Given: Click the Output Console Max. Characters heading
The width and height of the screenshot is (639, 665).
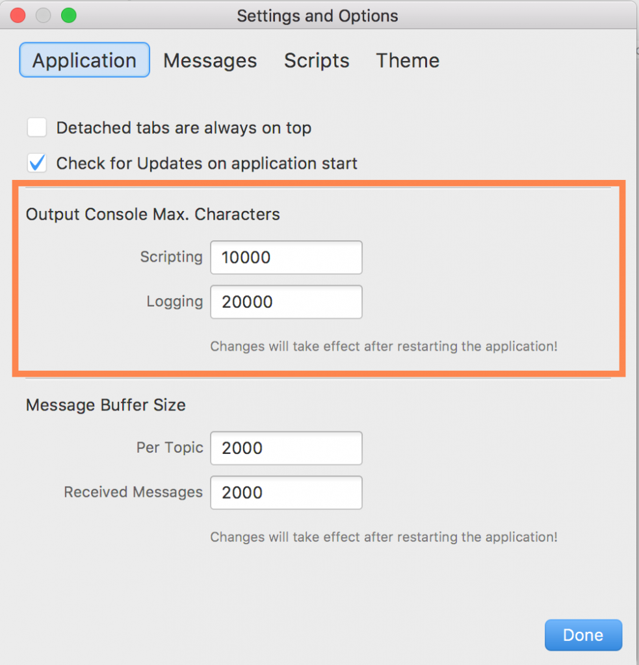Looking at the screenshot, I should pos(153,214).
